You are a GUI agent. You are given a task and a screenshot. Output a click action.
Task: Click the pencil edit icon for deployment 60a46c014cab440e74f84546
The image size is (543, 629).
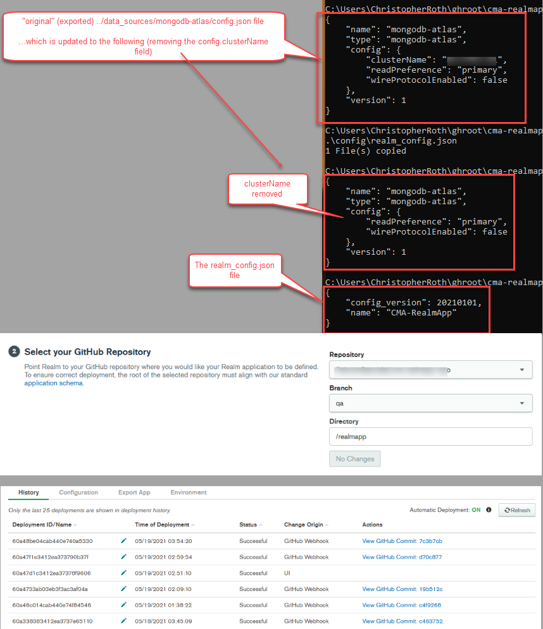123,605
